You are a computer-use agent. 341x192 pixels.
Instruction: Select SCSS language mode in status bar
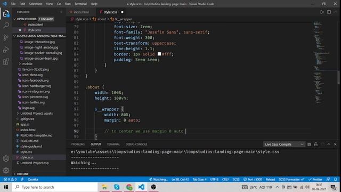point(236,179)
